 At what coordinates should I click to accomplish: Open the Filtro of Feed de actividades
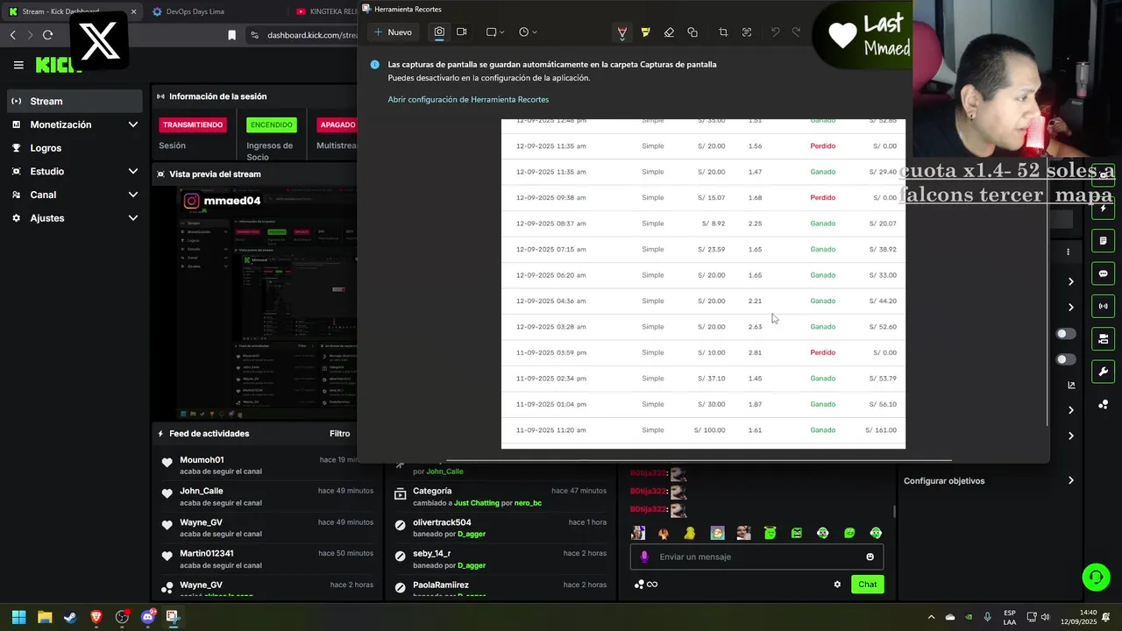340,434
